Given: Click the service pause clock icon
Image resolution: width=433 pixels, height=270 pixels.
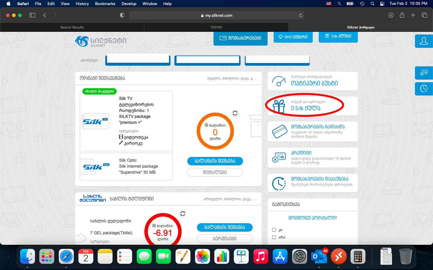Looking at the screenshot, I should (279, 184).
